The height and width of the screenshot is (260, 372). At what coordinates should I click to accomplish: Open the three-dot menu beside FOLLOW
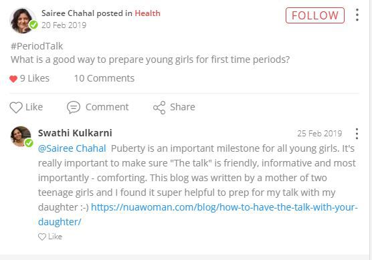click(x=357, y=15)
